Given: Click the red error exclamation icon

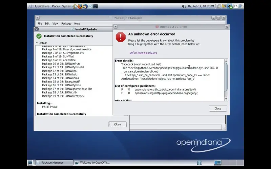Looking at the screenshot, I should point(121,37).
